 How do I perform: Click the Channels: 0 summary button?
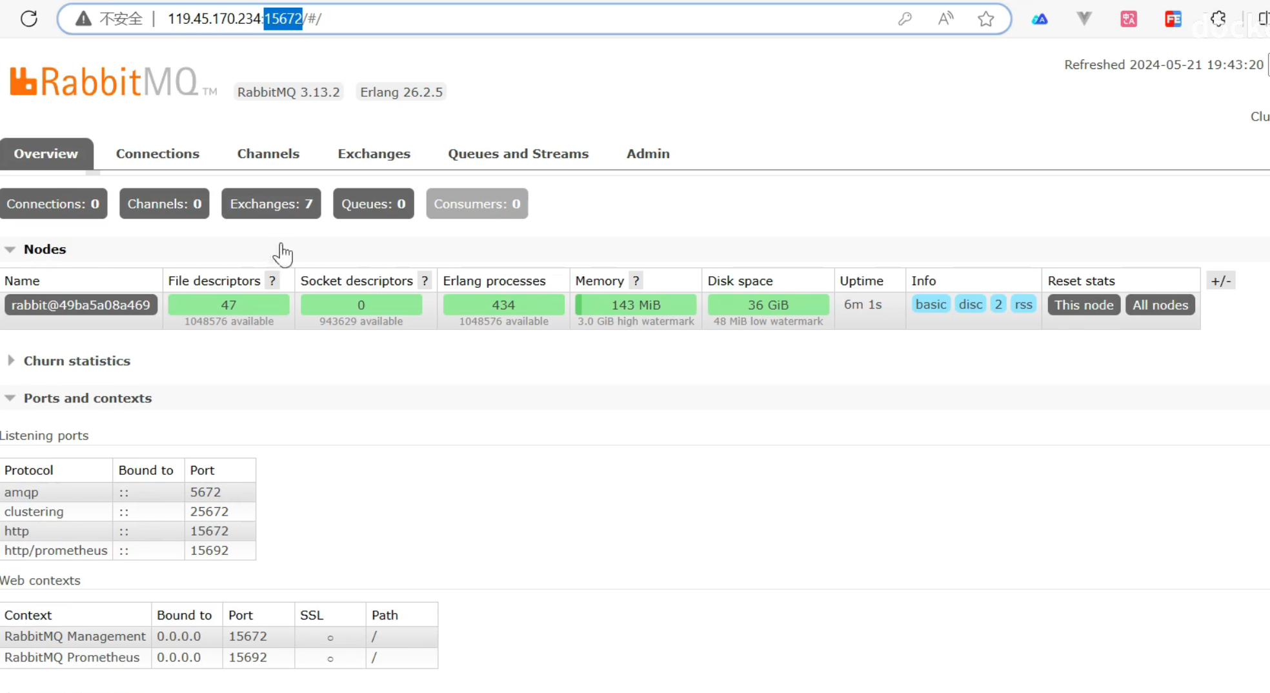click(x=165, y=204)
